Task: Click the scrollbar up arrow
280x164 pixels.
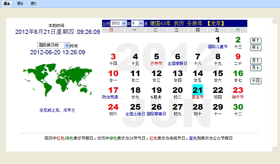Action: pyautogui.click(x=274, y=21)
